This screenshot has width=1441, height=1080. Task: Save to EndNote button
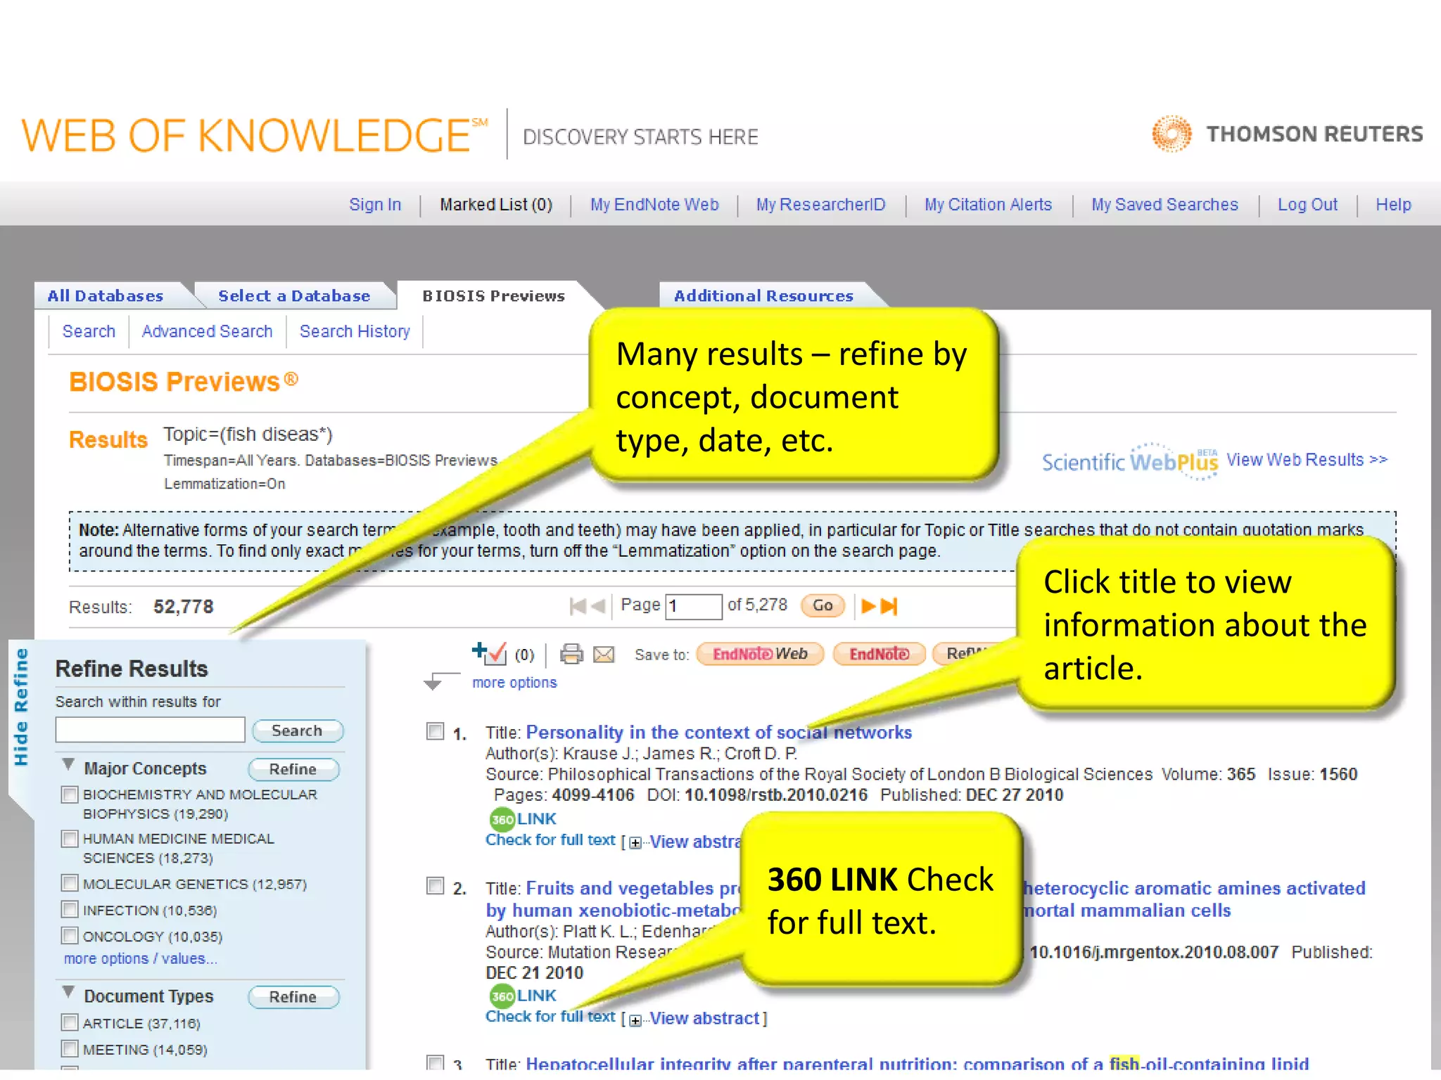click(880, 654)
